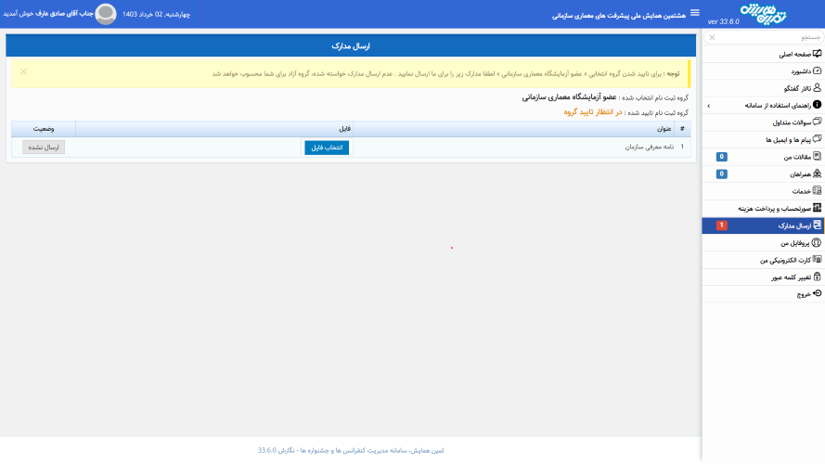Expand the system usage guide submenu arrow

pos(708,106)
